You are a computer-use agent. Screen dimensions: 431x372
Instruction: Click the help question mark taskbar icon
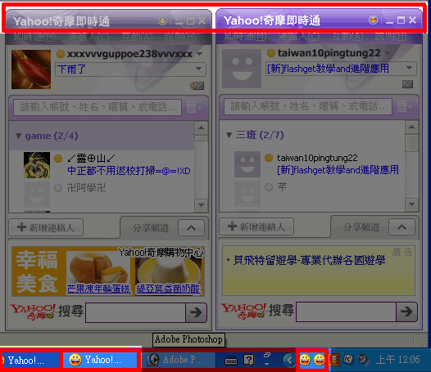click(249, 360)
